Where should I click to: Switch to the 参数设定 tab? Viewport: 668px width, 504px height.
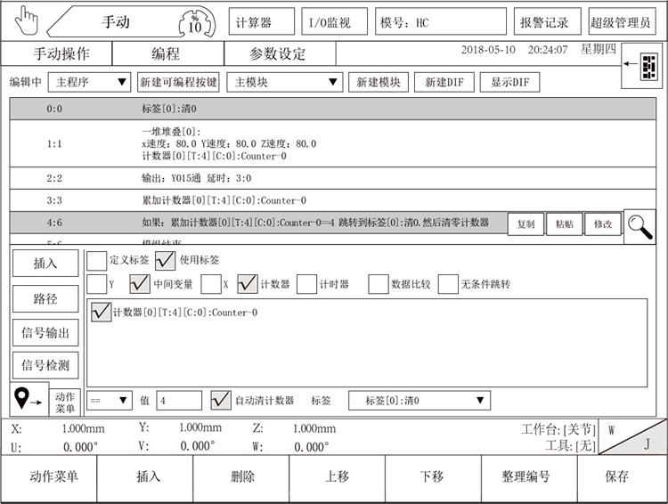tap(277, 53)
